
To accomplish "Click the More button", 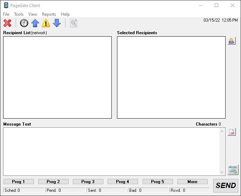I will click(x=192, y=182).
